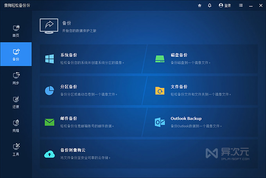This screenshot has width=266, height=178.
Task: Click the Windows logo system backup icon
Action: (50, 59)
